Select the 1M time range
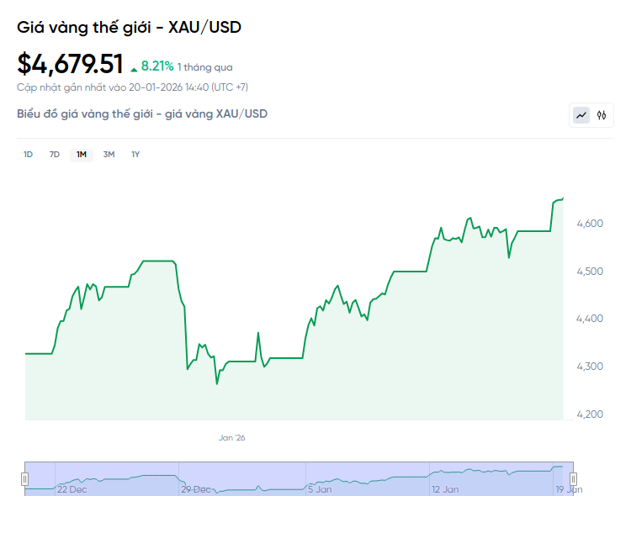 pyautogui.click(x=82, y=155)
